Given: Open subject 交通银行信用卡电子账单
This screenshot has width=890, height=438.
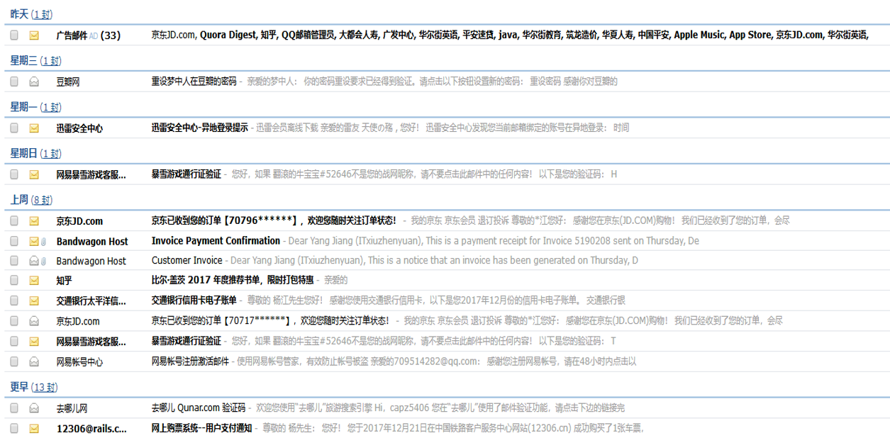Looking at the screenshot, I should click(194, 301).
